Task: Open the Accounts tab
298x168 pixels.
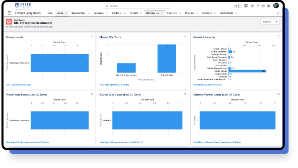Action: click(99, 13)
